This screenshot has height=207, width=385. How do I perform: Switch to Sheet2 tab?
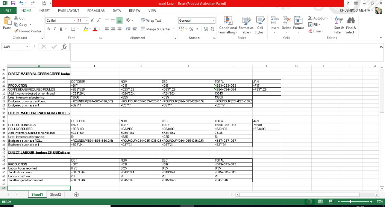[x=56, y=194]
